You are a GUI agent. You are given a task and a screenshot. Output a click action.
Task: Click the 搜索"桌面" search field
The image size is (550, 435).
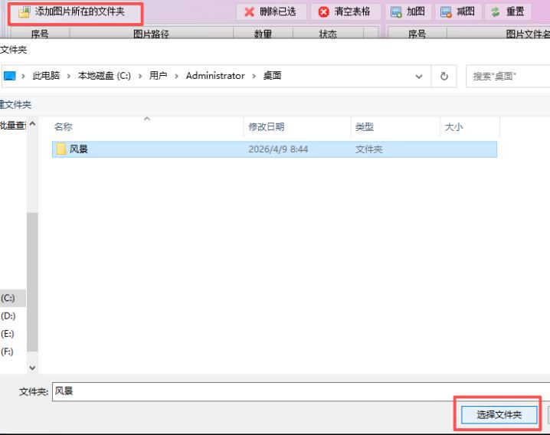507,76
